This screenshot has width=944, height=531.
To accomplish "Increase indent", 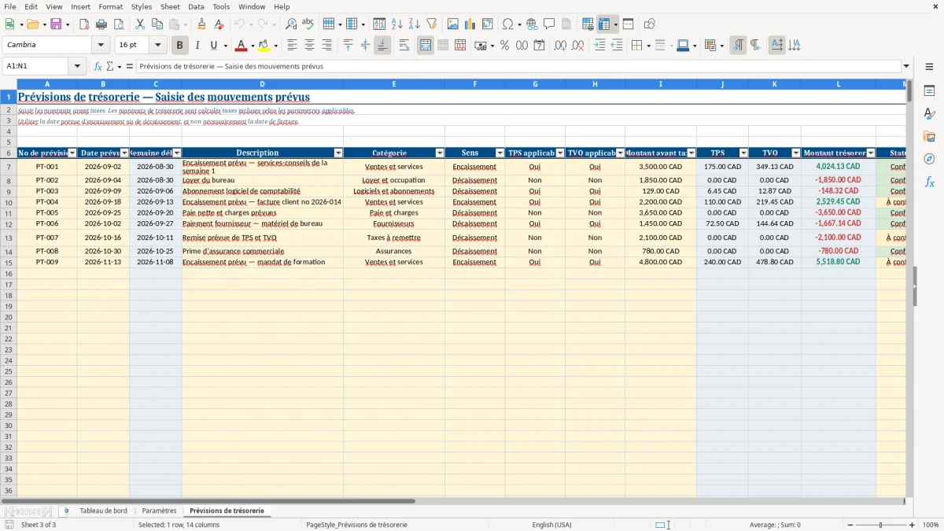I will [599, 46].
